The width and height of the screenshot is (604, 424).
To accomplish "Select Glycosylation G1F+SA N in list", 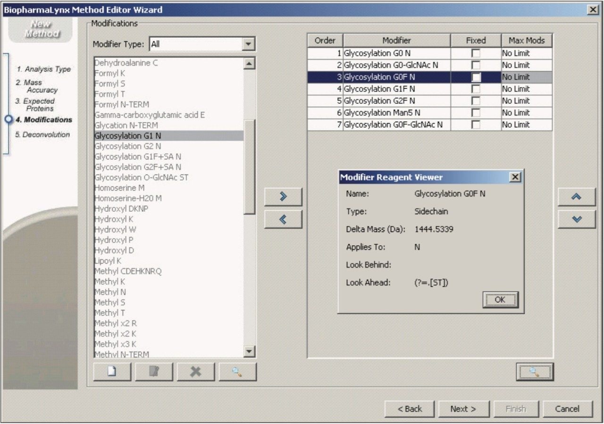I will point(168,157).
